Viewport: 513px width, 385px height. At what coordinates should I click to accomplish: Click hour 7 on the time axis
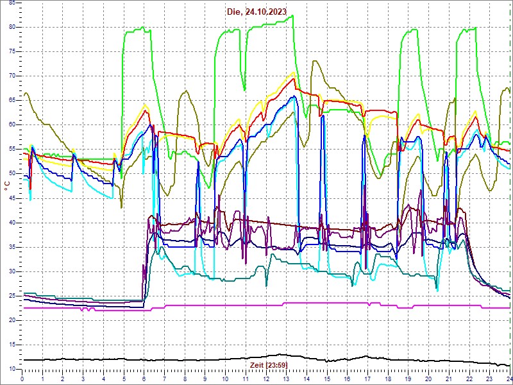tap(164, 379)
